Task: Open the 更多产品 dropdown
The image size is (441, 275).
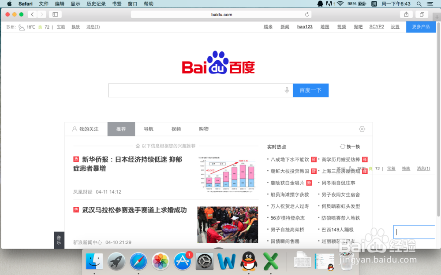Action: (x=420, y=26)
